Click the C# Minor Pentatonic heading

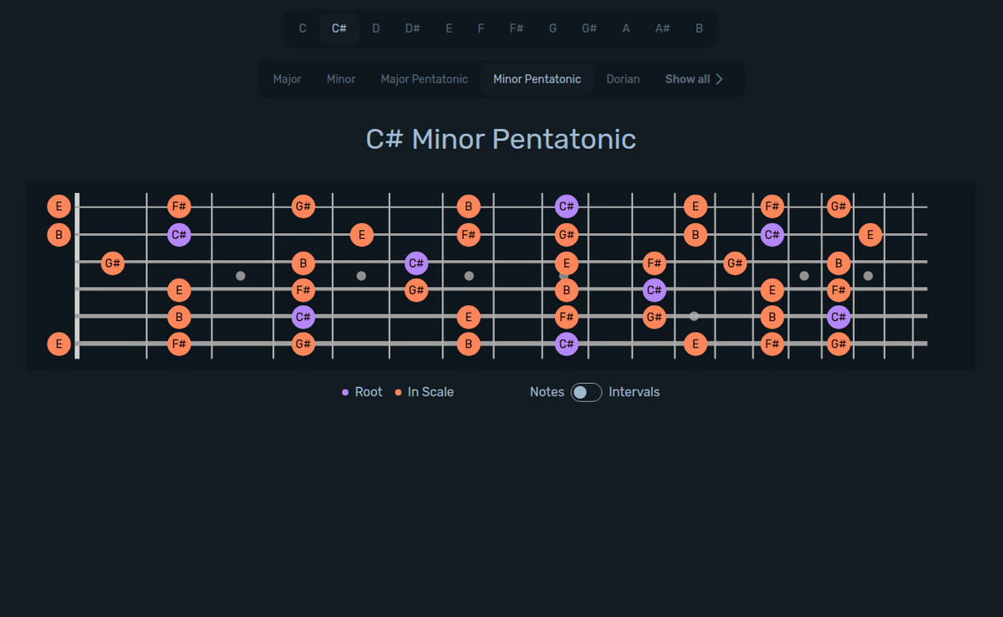pyautogui.click(x=501, y=139)
